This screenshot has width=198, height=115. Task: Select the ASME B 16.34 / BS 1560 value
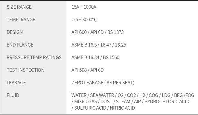95,57
